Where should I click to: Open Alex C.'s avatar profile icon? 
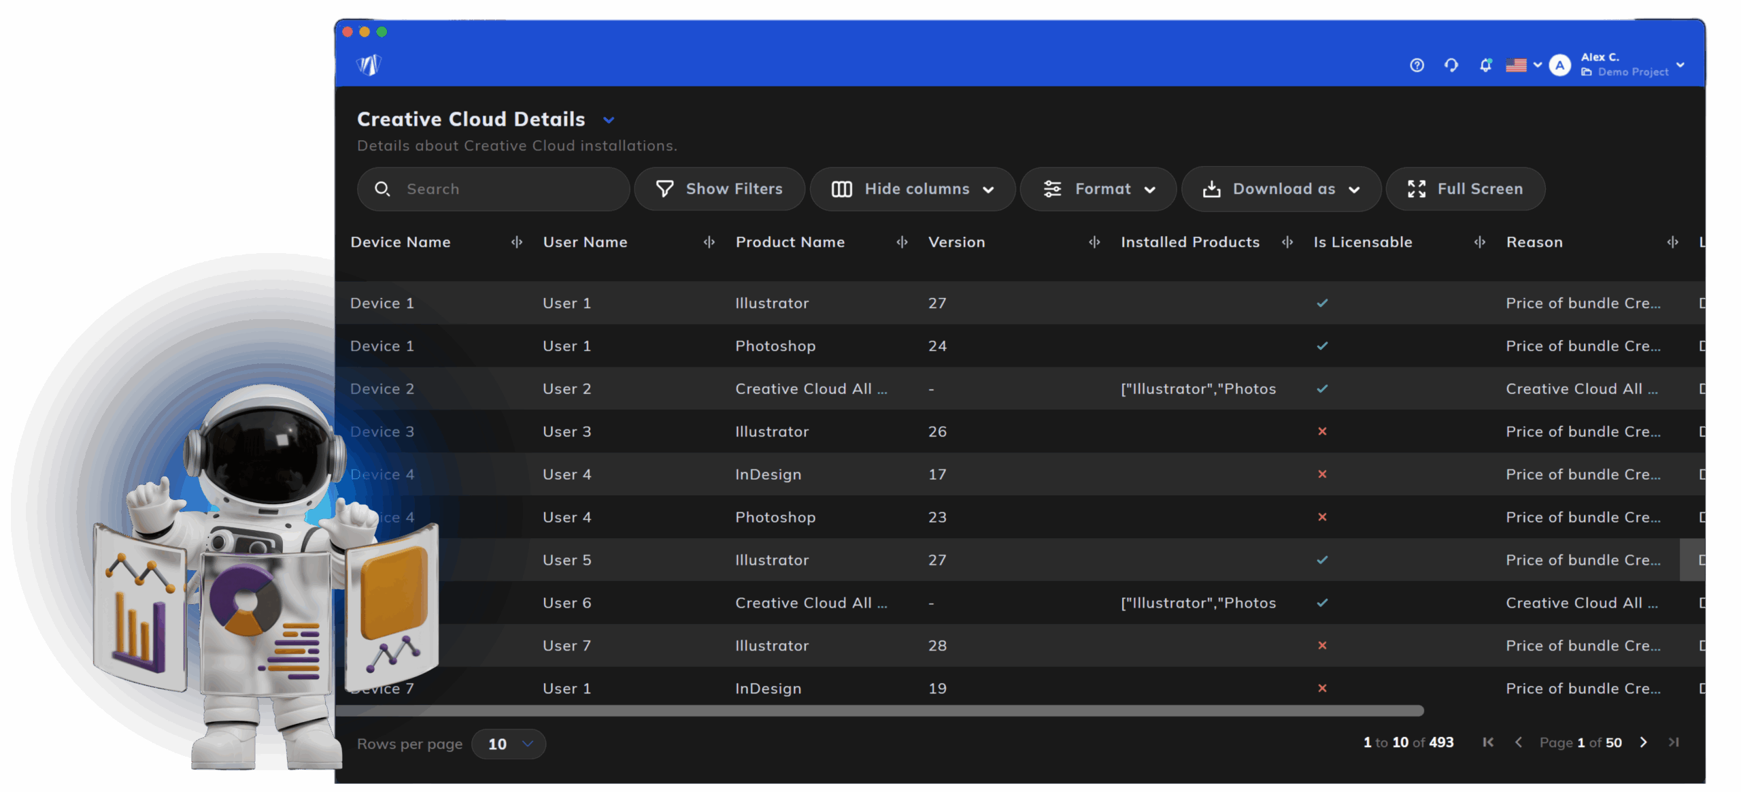(x=1559, y=65)
